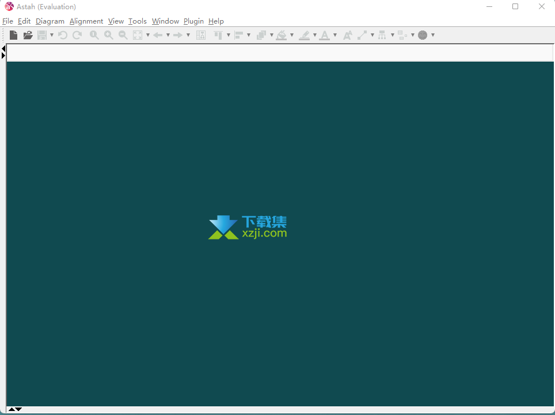Create a new project with the New file icon
The width and height of the screenshot is (555, 415).
tap(13, 35)
